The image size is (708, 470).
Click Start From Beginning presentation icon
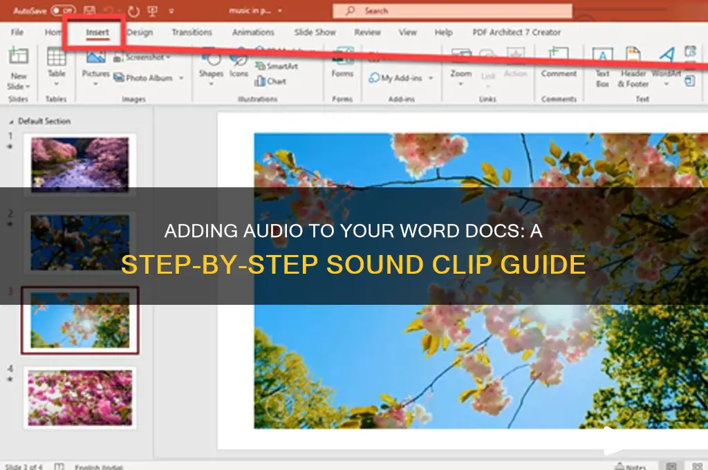click(x=153, y=11)
